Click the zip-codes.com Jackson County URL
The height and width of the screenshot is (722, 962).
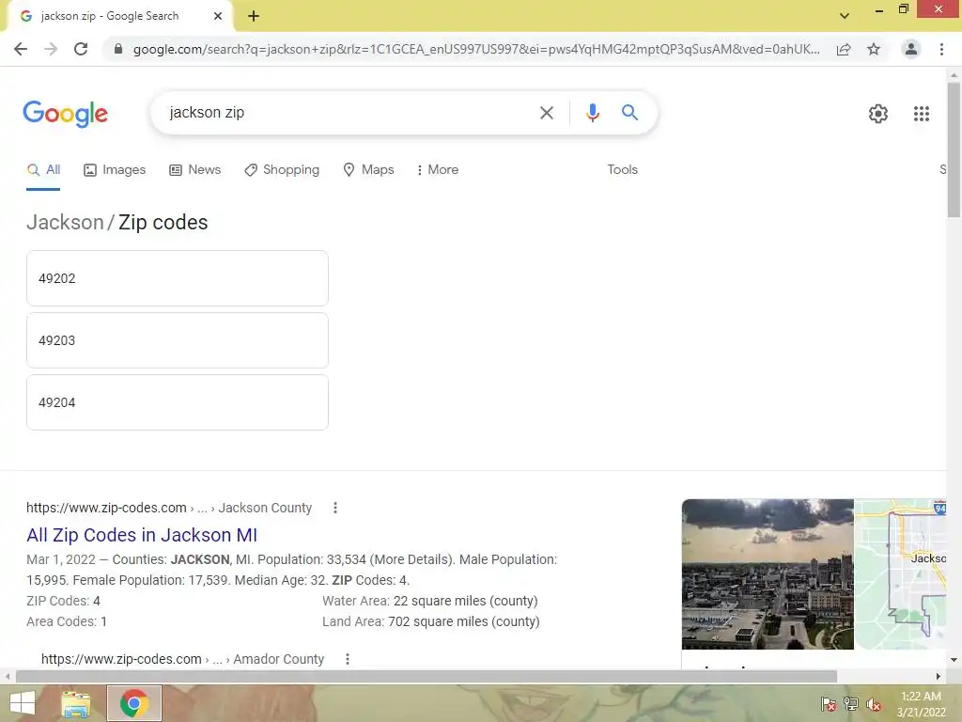point(169,508)
